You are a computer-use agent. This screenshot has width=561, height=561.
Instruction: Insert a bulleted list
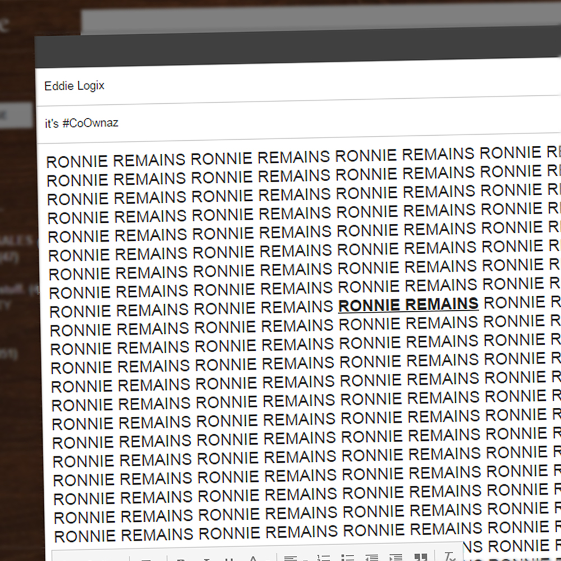point(347,558)
